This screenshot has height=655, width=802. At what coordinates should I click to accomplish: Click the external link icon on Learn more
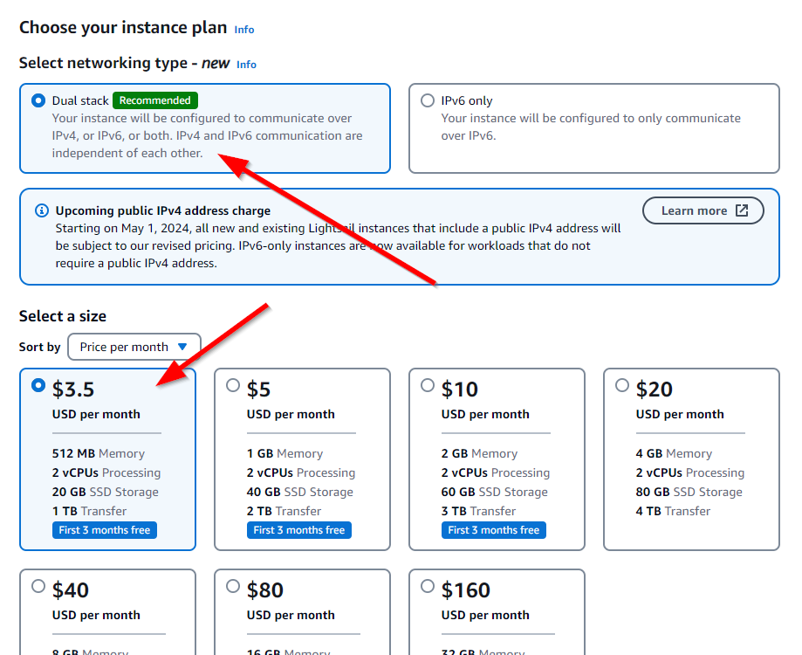click(742, 210)
